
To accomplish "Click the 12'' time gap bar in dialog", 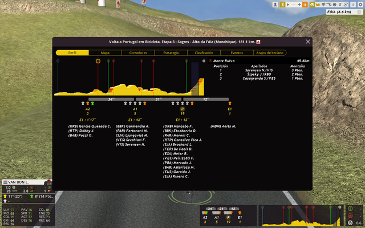I will 206,99.
